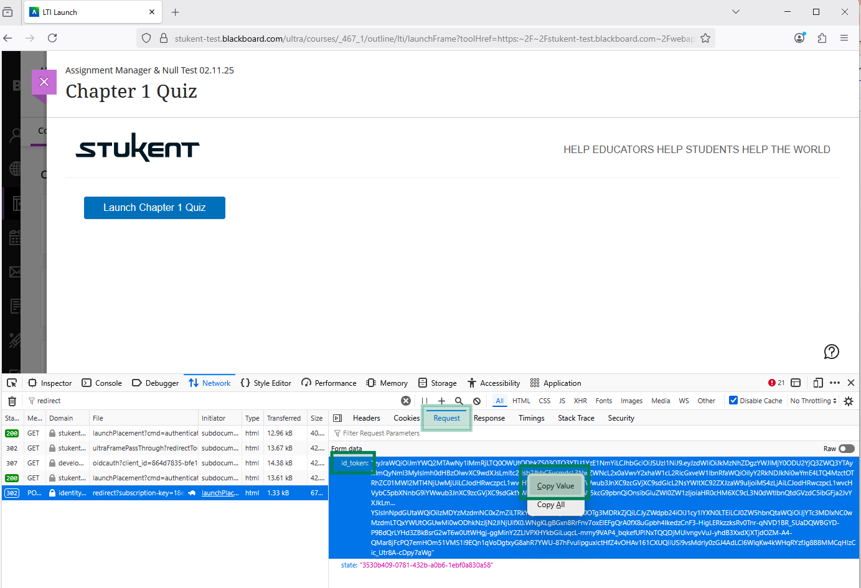Click Launch Chapter 1 Quiz button
The image size is (861, 588).
[x=154, y=208]
